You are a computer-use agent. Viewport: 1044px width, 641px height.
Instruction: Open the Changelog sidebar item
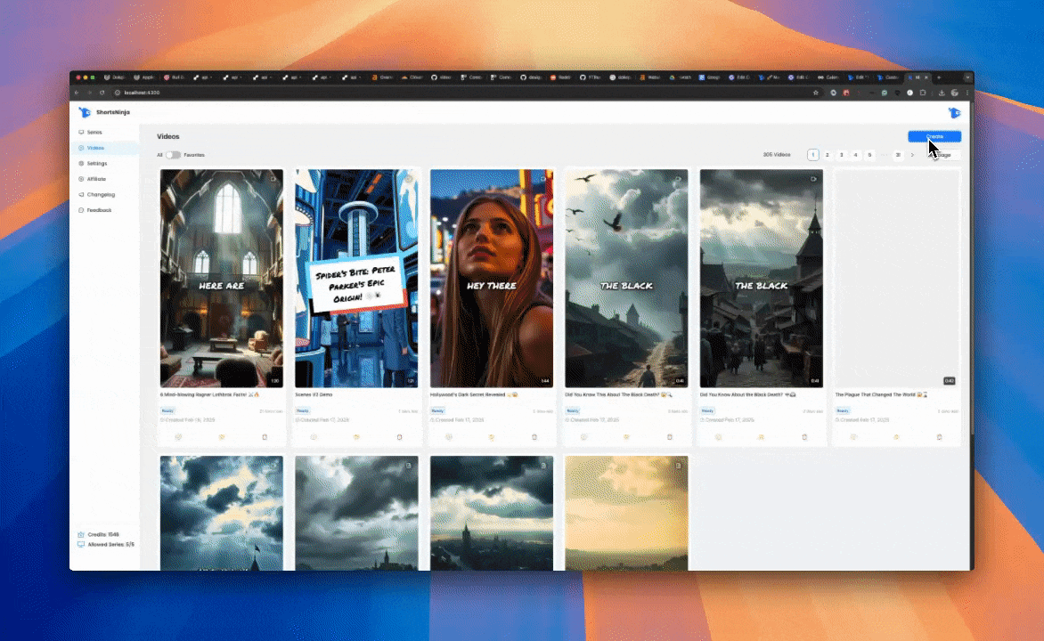(100, 194)
